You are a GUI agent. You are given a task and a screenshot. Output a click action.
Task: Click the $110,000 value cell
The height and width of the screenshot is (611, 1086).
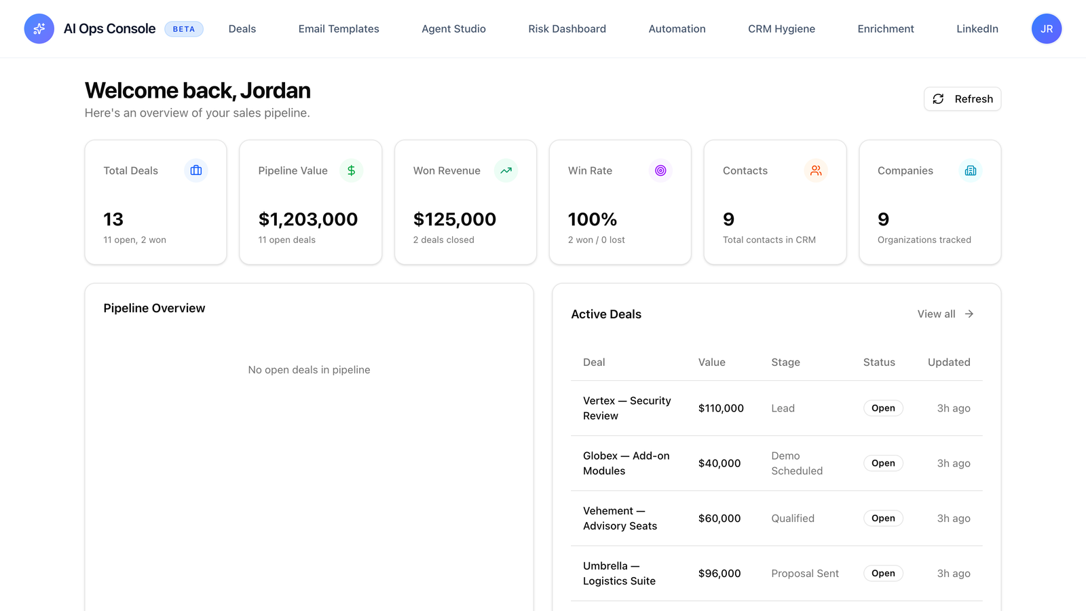point(721,408)
